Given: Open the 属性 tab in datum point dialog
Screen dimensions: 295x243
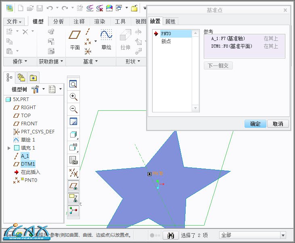Looking at the screenshot, I should pos(170,21).
